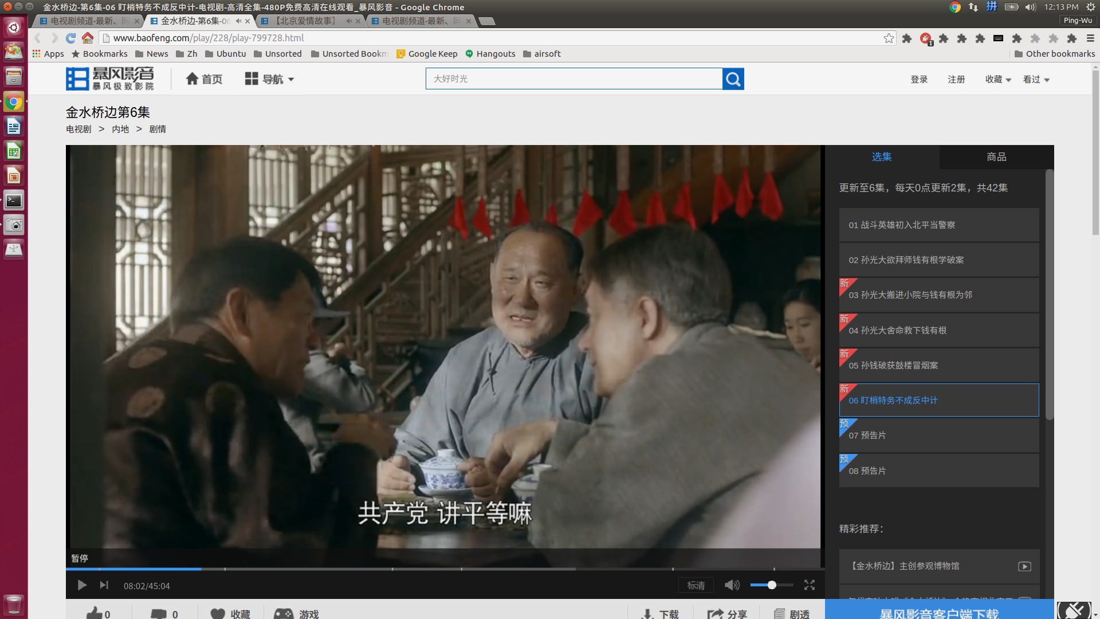
Task: Open 游戏 gamepad icon
Action: tap(296, 614)
